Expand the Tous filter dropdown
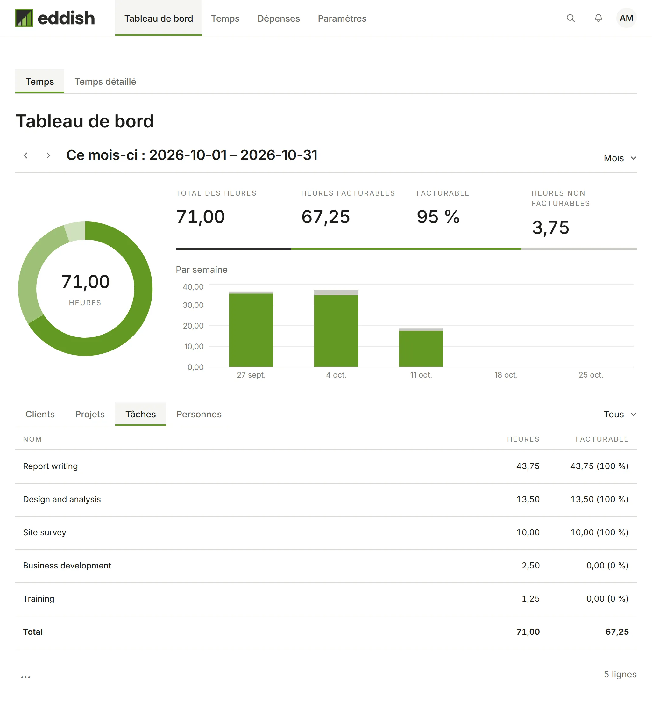Image resolution: width=652 pixels, height=722 pixels. [x=620, y=414]
